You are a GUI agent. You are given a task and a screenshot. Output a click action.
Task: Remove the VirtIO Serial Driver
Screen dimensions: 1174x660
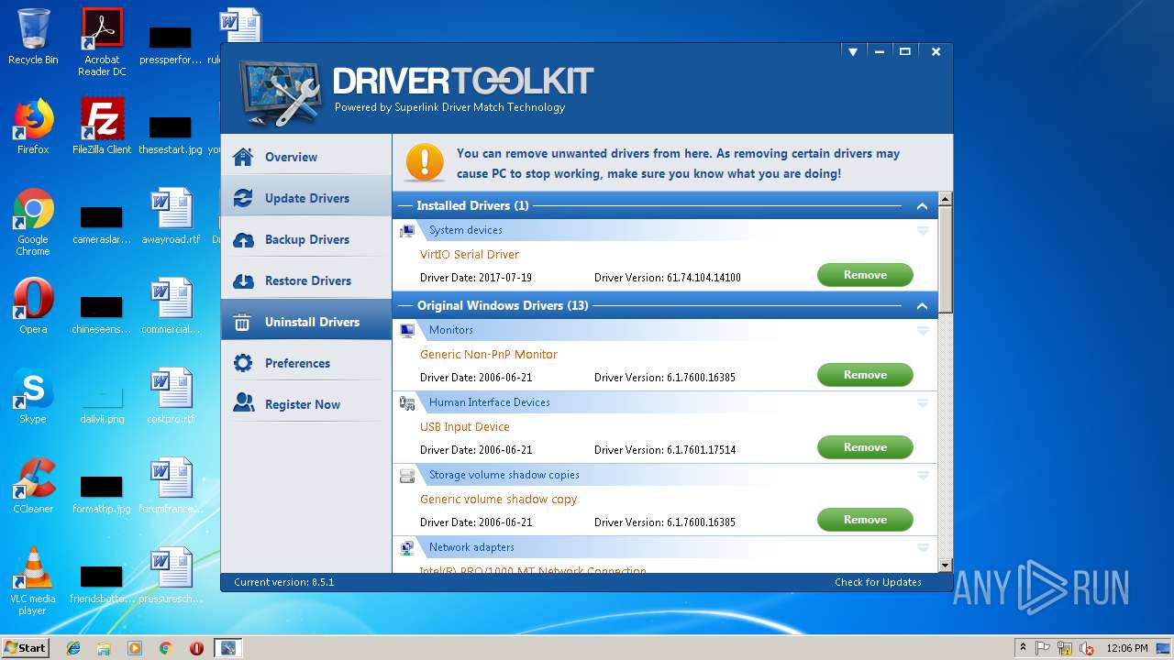tap(865, 275)
